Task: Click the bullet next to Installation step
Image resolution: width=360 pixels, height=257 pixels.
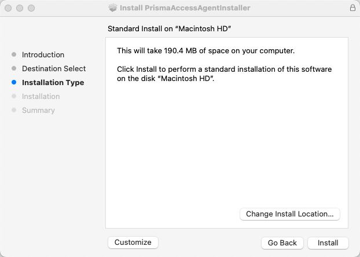Action: tap(14, 96)
